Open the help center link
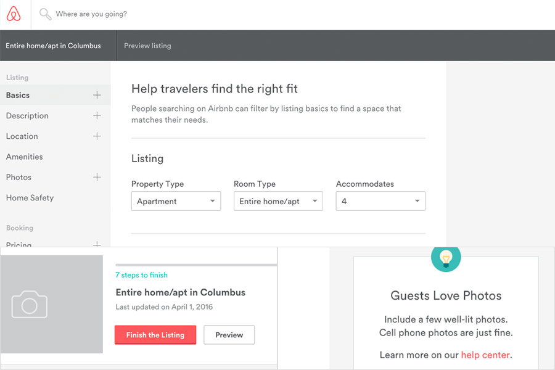Image resolution: width=555 pixels, height=370 pixels. (486, 355)
